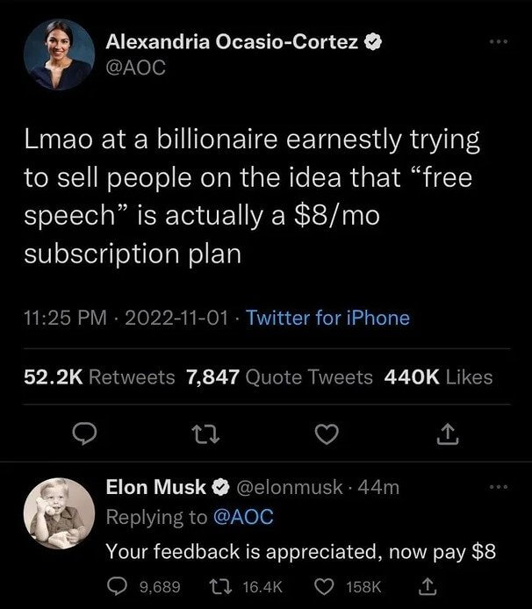Open more options for AOC tweet
532x609 pixels.
pyautogui.click(x=499, y=44)
